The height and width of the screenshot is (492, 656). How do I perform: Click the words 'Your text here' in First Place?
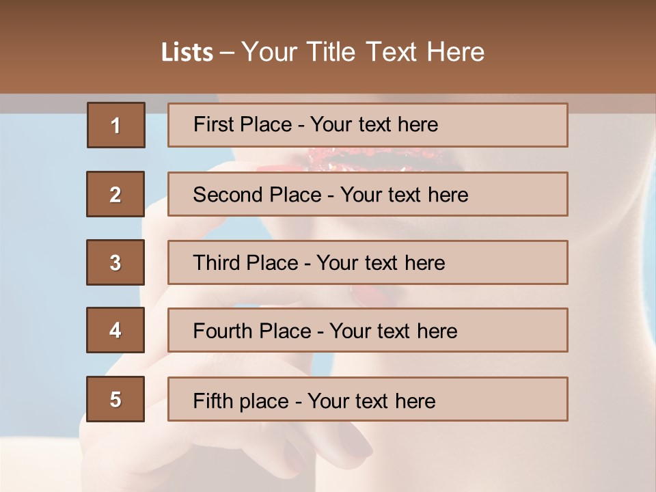click(x=374, y=124)
